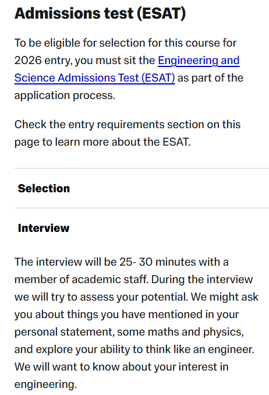Viewport: 269px width, 395px height.
Task: Click the line 'and explore your ability to think'
Action: coord(134,350)
